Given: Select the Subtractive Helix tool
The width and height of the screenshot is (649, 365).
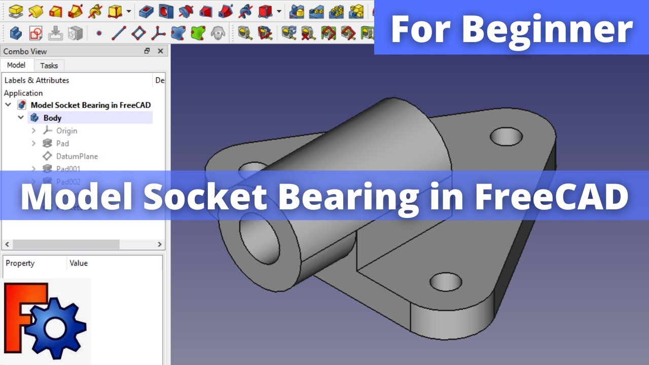Looking at the screenshot, I should pyautogui.click(x=245, y=10).
